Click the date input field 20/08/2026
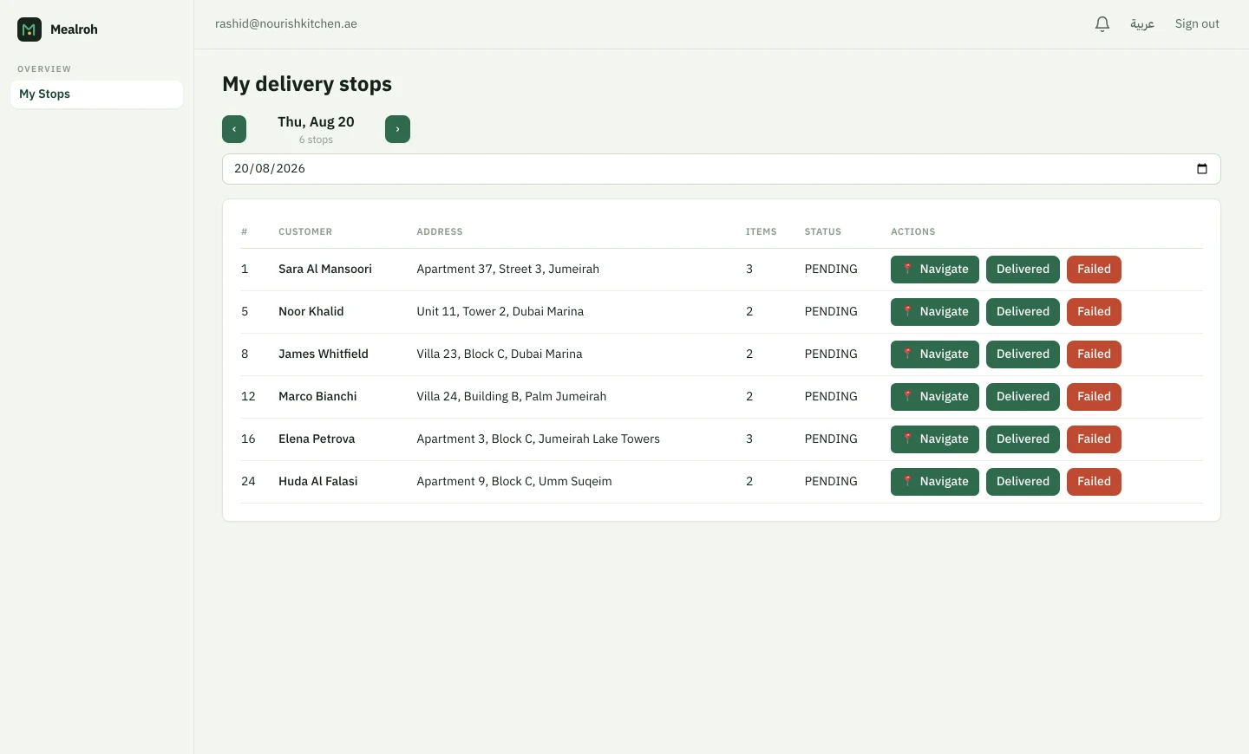This screenshot has height=754, width=1249. [722, 169]
